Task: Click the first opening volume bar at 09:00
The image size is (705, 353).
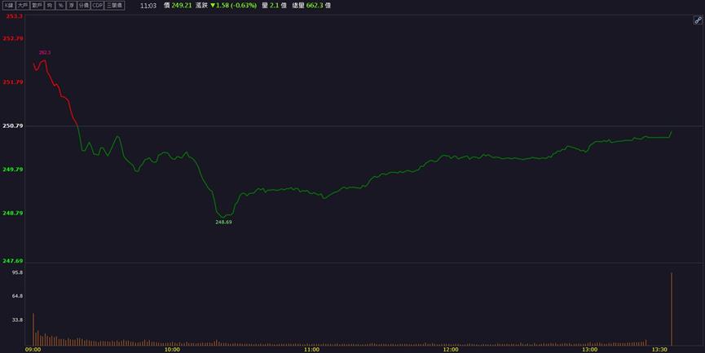Action: pyautogui.click(x=33, y=329)
